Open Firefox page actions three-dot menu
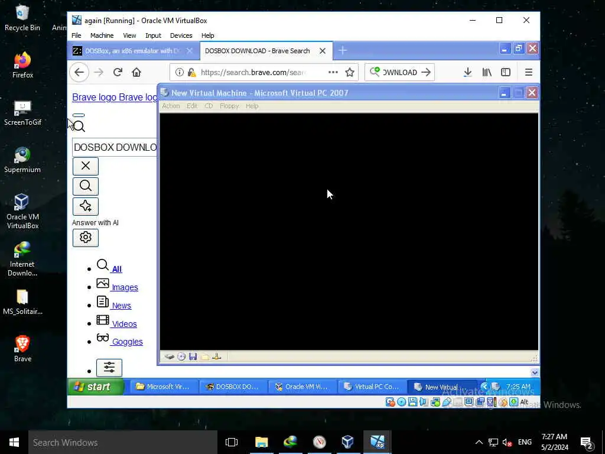Screen dimensions: 605x454 coord(333,72)
